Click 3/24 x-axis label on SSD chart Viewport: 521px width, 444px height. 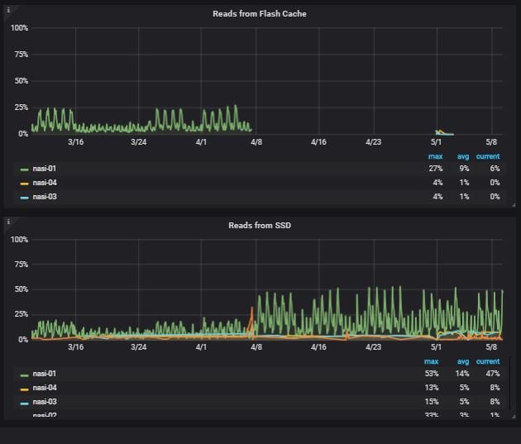pyautogui.click(x=139, y=347)
